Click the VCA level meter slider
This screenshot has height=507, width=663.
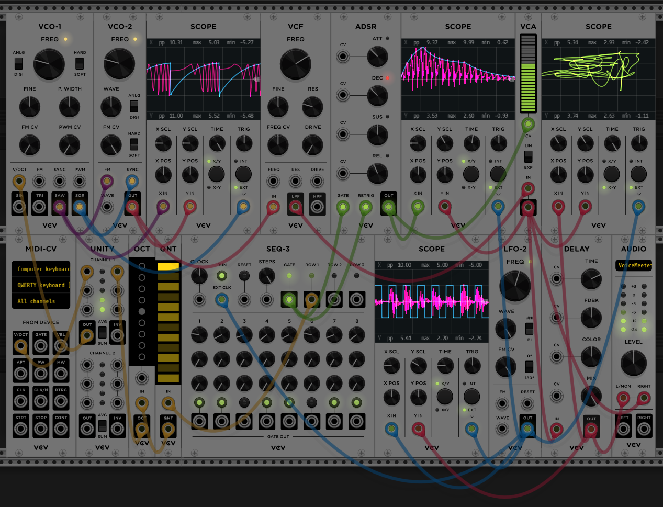(528, 73)
